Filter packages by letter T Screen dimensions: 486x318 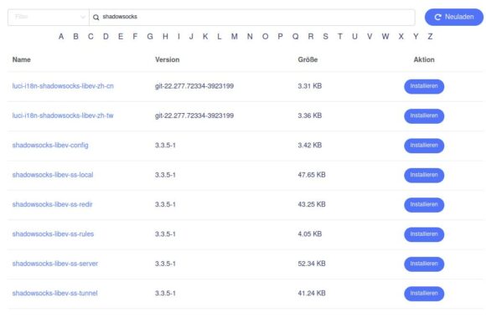pos(340,37)
